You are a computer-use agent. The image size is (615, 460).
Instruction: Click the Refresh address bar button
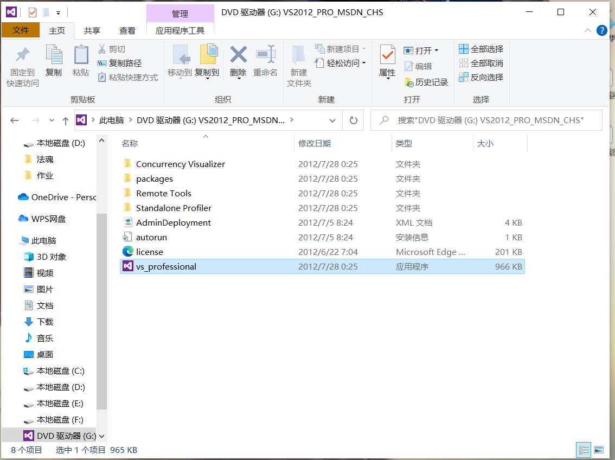pyautogui.click(x=354, y=120)
